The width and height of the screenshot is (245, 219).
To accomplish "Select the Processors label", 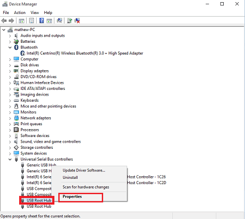I will click(30, 130).
